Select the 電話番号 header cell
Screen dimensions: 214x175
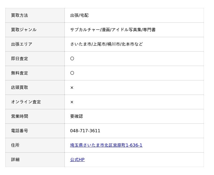[x=35, y=131]
